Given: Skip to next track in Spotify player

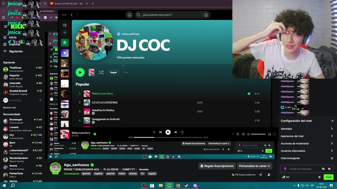Looking at the screenshot, I should click(x=176, y=132).
